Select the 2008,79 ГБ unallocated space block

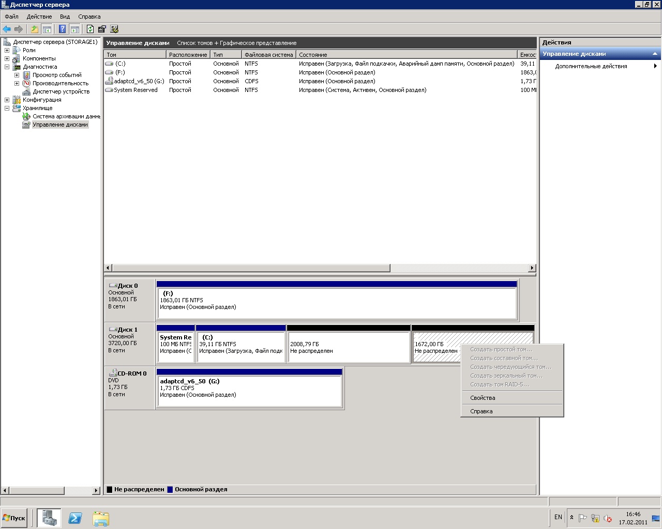click(349, 344)
